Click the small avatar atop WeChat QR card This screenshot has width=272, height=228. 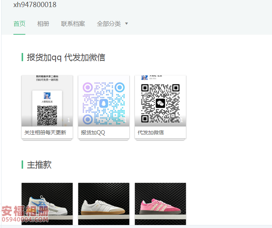[145, 78]
